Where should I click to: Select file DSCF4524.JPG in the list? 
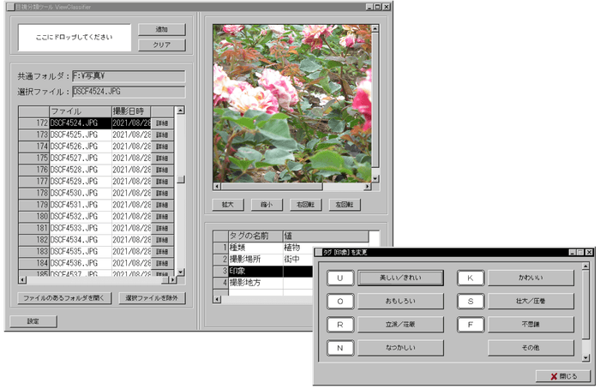click(81, 123)
